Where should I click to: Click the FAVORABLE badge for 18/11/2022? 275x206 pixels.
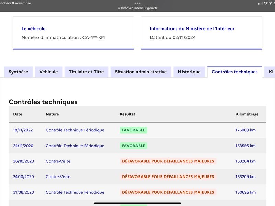[133, 130]
